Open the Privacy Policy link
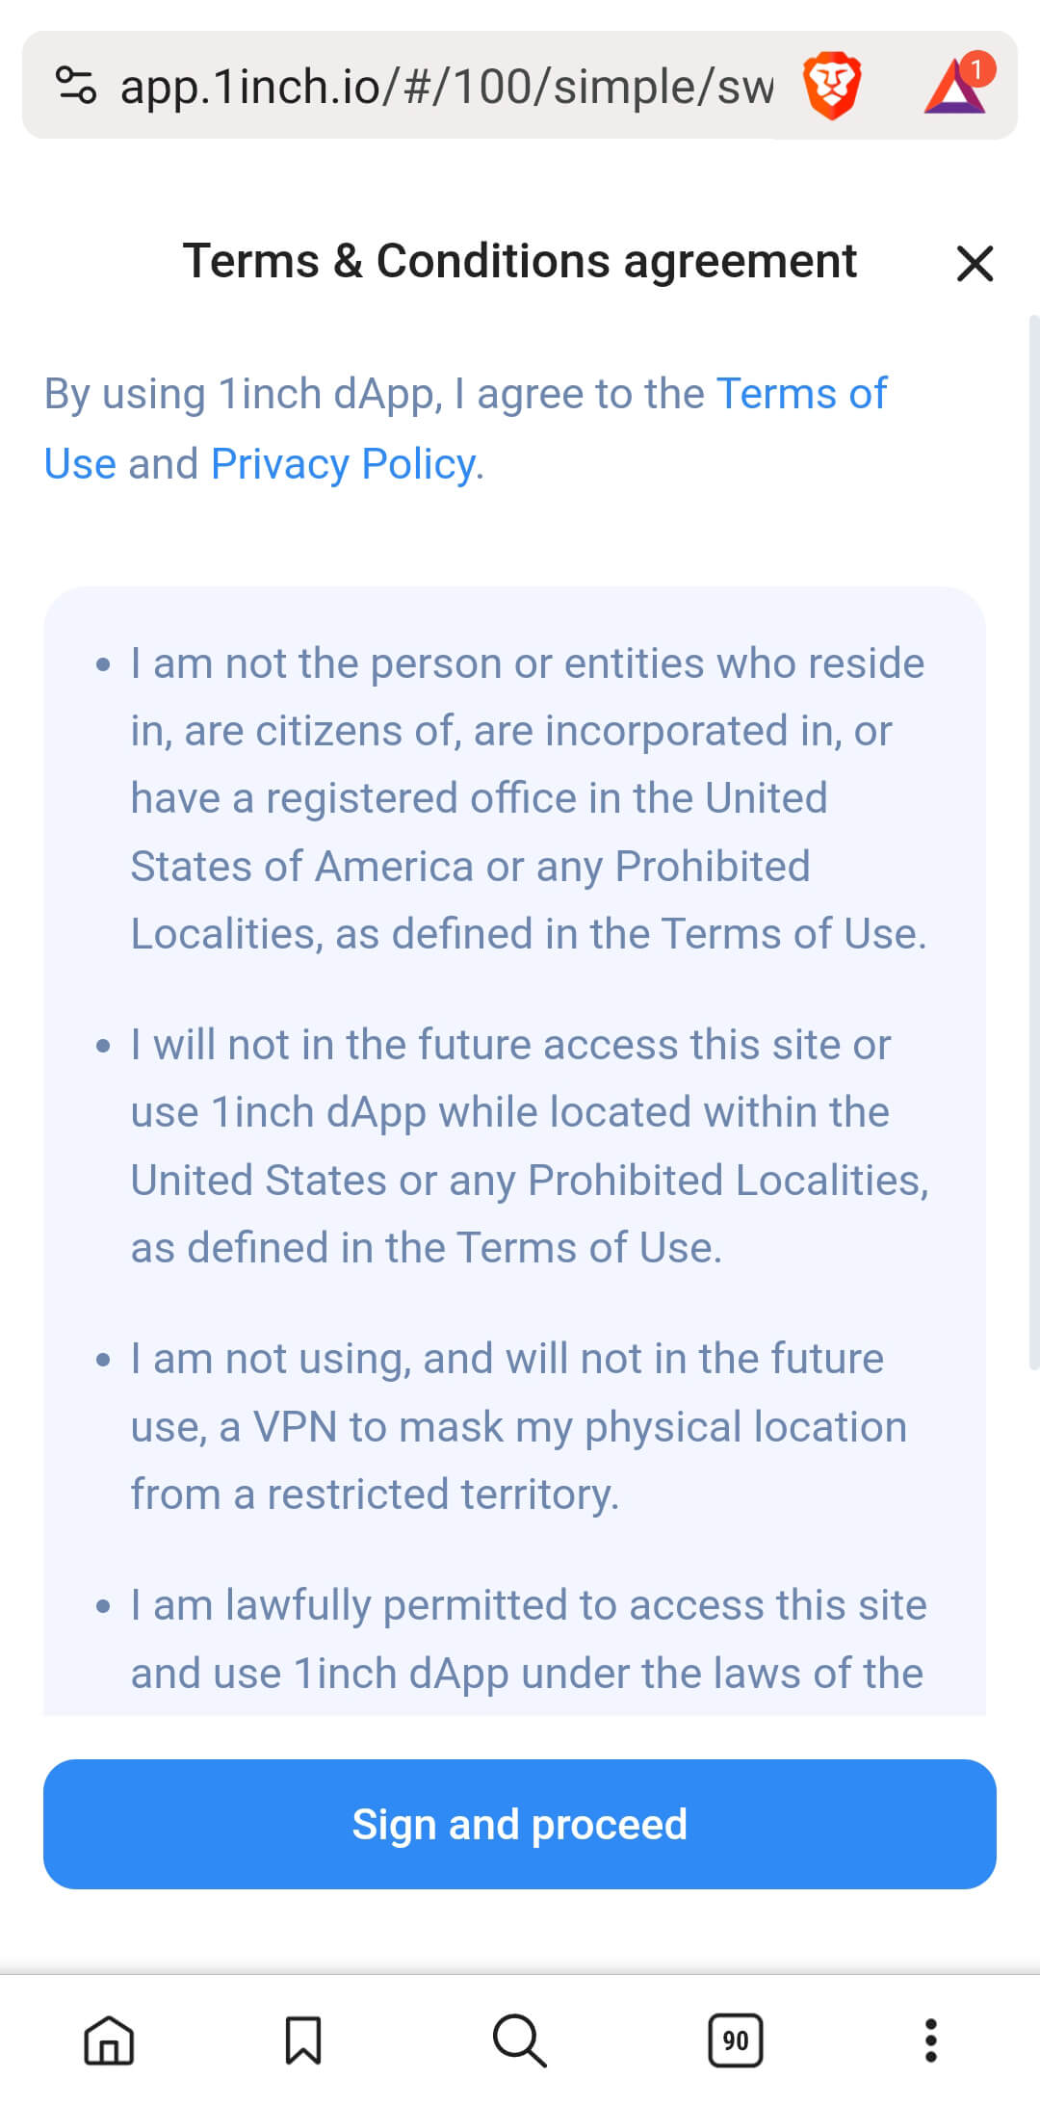 pyautogui.click(x=344, y=464)
